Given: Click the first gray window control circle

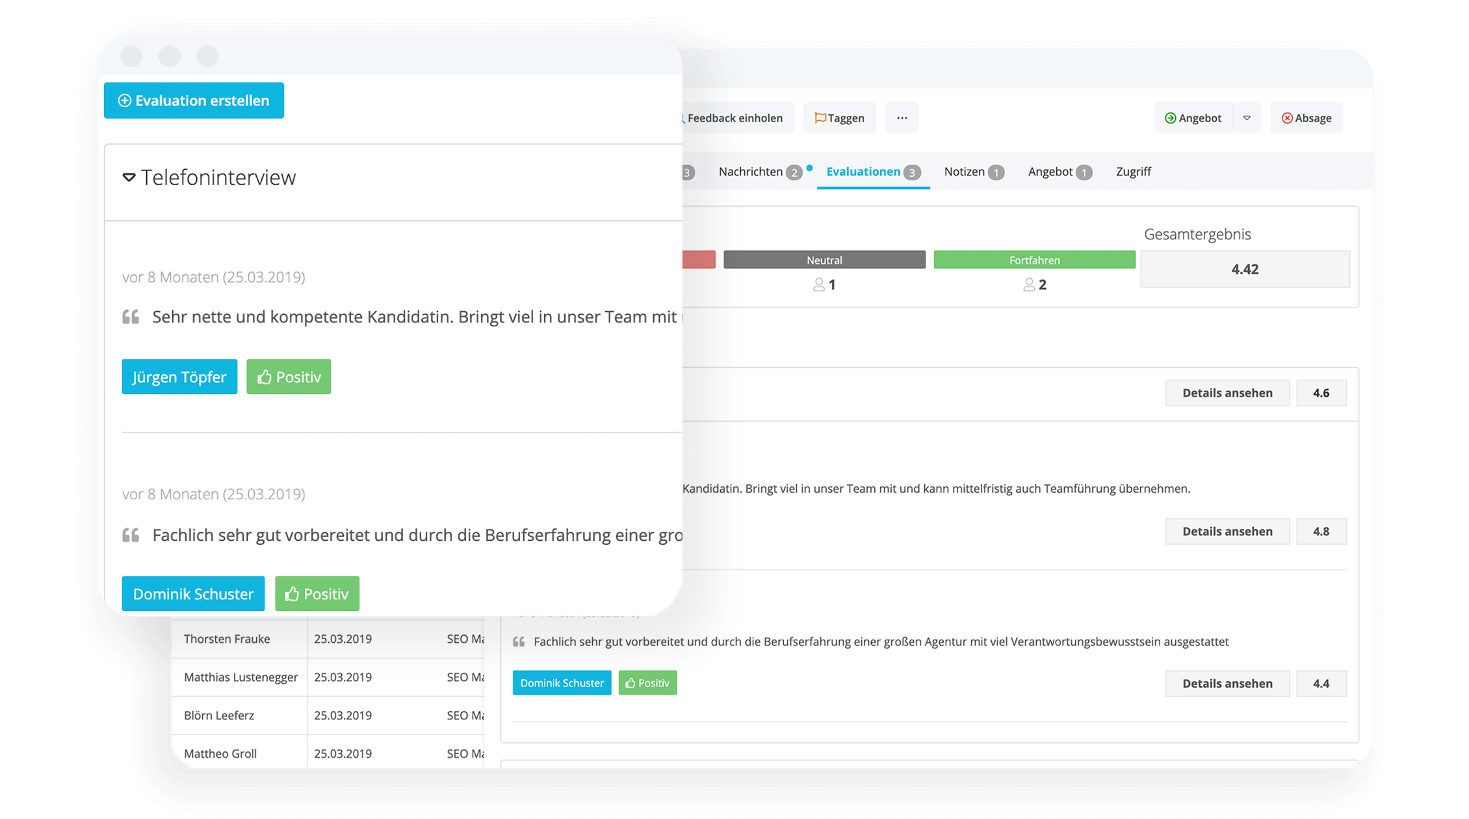Looking at the screenshot, I should 131,56.
